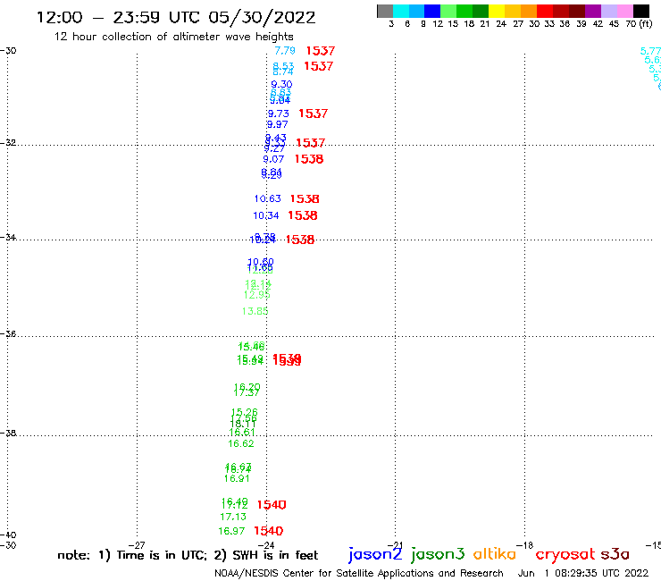Click the '3' label under the color scale
This screenshot has height=581, width=661.
click(391, 24)
